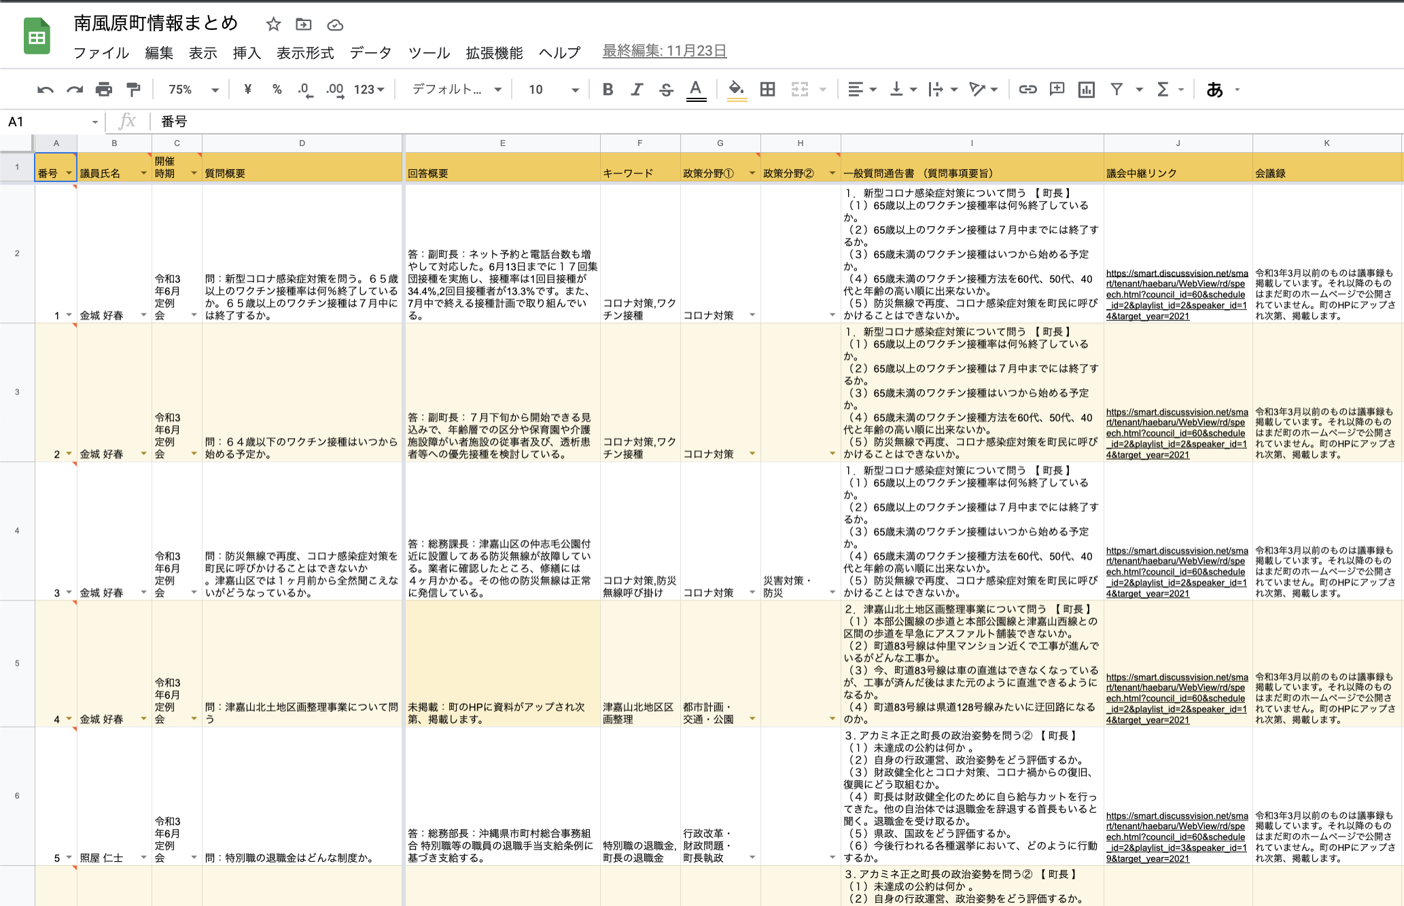Click the document title 南風原町情報まとめ
1404x906 pixels.
pos(156,23)
